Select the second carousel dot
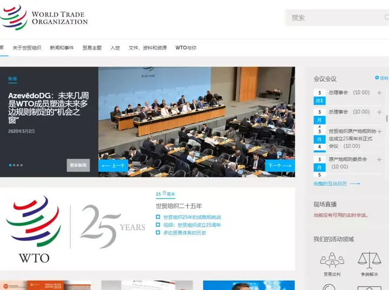The image size is (389, 290). [14, 165]
